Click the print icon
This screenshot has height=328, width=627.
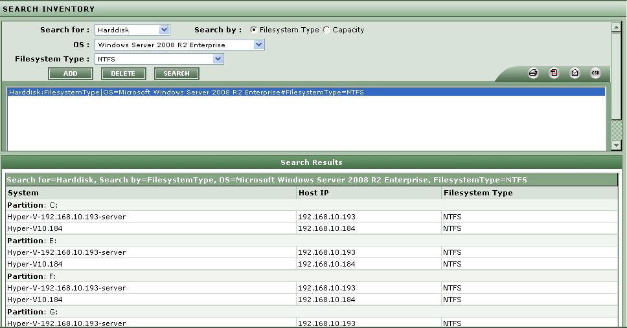pyautogui.click(x=533, y=72)
